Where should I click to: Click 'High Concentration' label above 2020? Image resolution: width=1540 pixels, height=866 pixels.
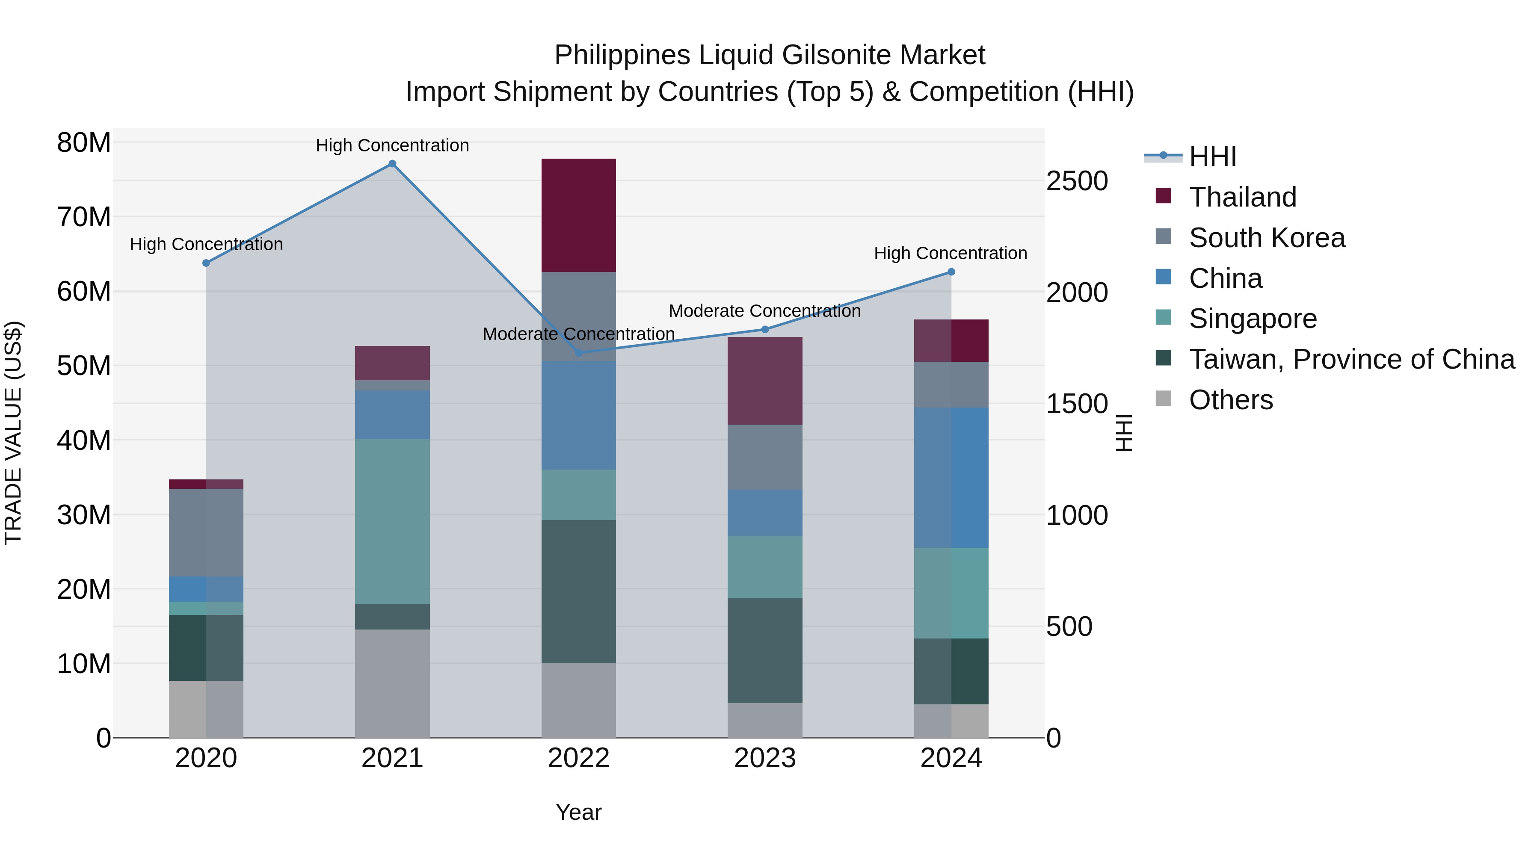pyautogui.click(x=206, y=244)
